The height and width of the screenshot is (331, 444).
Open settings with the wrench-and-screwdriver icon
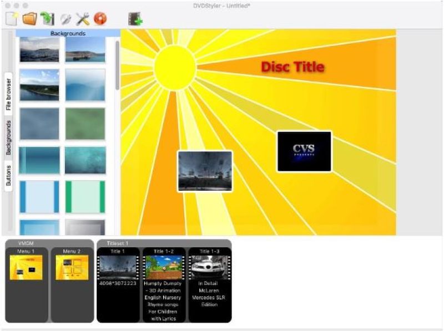point(83,19)
